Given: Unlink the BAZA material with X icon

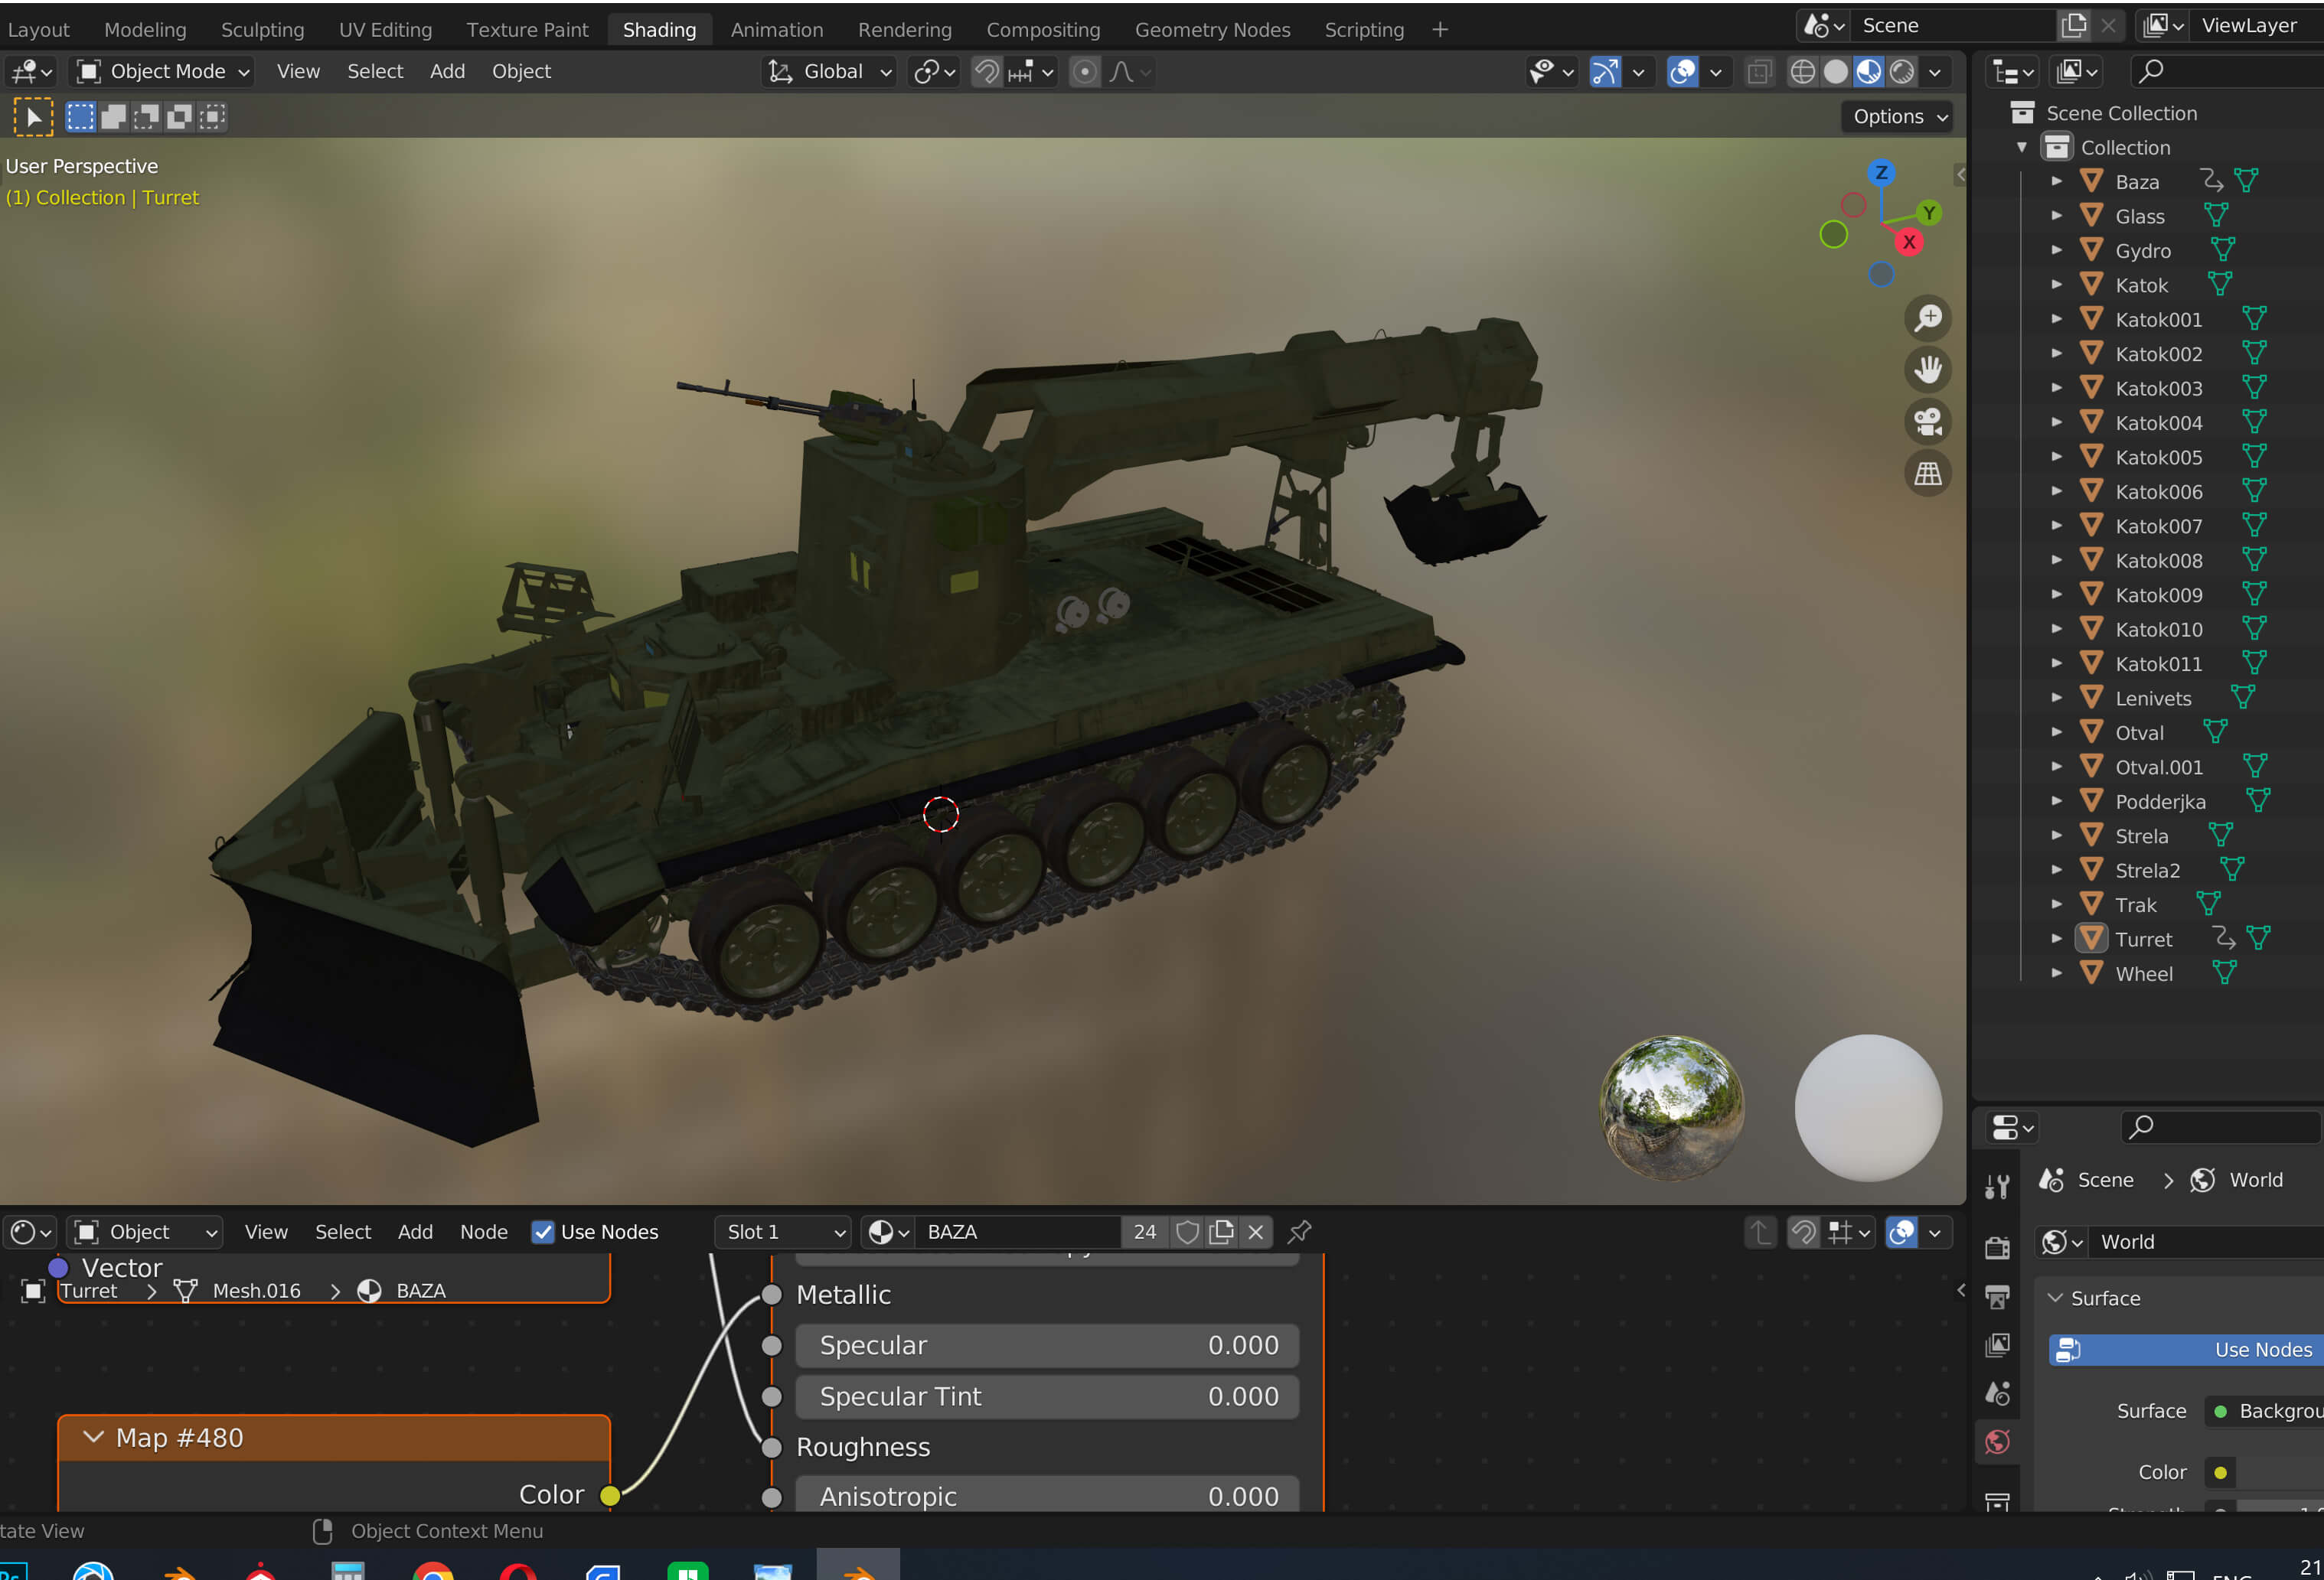Looking at the screenshot, I should point(1255,1232).
